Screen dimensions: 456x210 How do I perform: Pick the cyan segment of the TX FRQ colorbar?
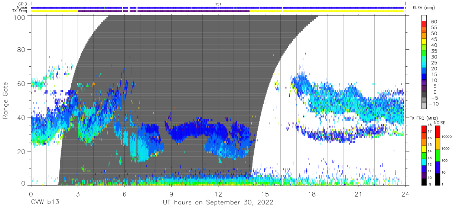pos(424,161)
